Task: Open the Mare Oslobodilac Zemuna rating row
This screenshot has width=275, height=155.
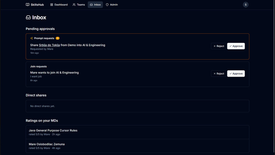Action: 137,146
